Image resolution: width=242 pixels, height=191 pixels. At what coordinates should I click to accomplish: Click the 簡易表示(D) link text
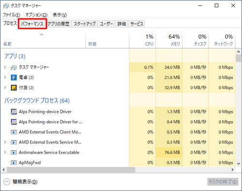pyautogui.click(x=25, y=182)
